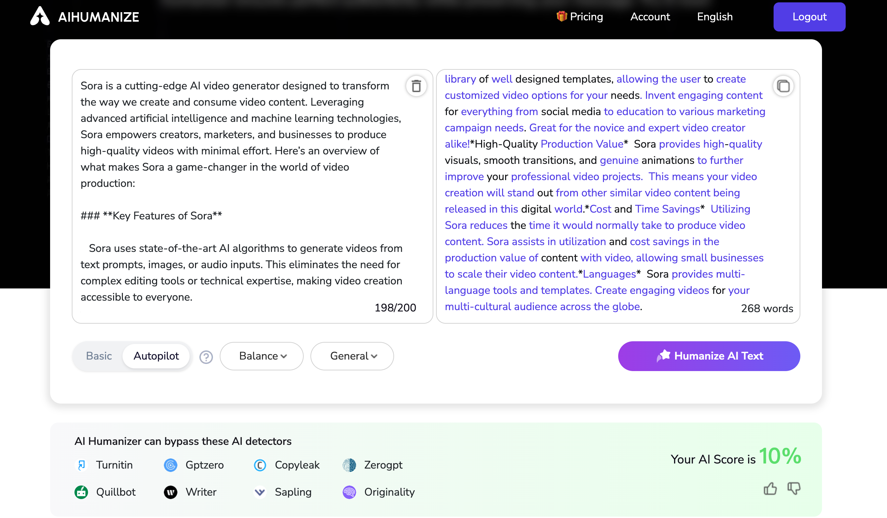Expand the General purpose dropdown
Image resolution: width=887 pixels, height=518 pixels.
tap(352, 356)
